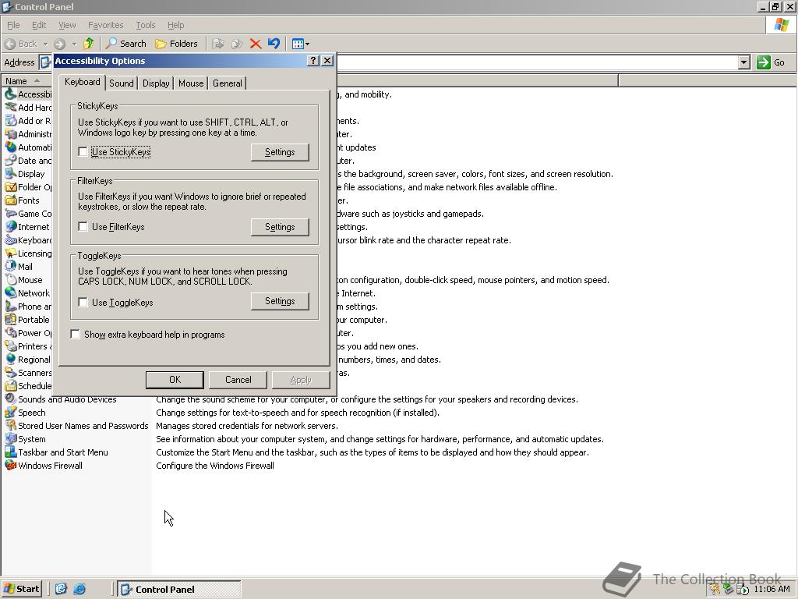Click the Back navigation button
The image size is (798, 599).
tap(21, 44)
